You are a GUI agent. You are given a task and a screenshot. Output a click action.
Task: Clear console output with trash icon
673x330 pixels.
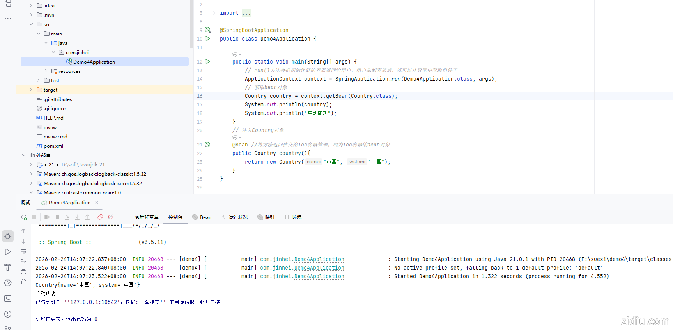click(23, 282)
